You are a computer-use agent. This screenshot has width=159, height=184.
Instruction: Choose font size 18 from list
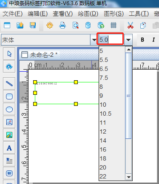[x=112, y=158]
